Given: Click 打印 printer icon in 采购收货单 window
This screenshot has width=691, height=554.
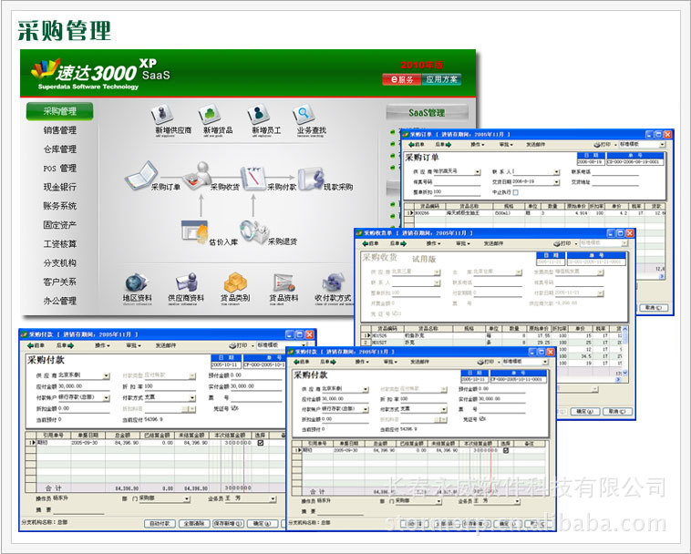Looking at the screenshot, I should pyautogui.click(x=562, y=243).
